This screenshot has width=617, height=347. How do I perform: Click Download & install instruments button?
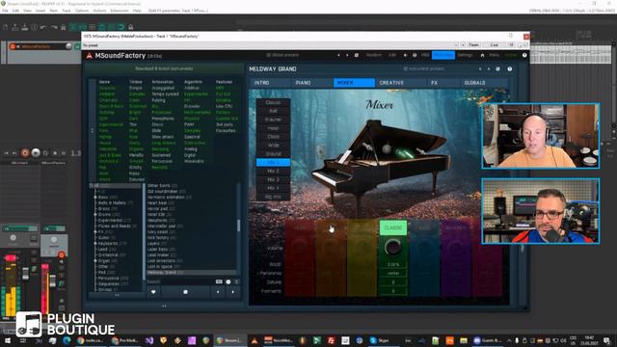164,68
